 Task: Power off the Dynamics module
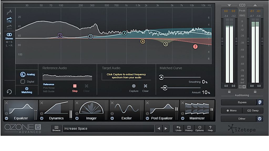[41, 118]
